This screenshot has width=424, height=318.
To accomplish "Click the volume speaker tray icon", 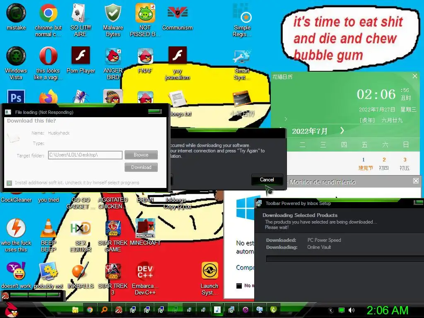I will tap(352, 311).
